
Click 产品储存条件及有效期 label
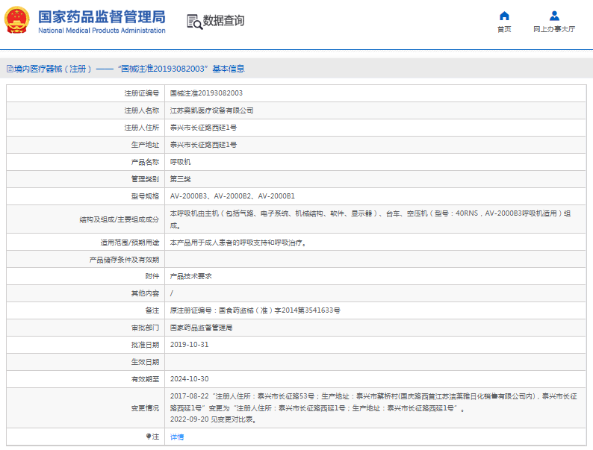point(125,260)
